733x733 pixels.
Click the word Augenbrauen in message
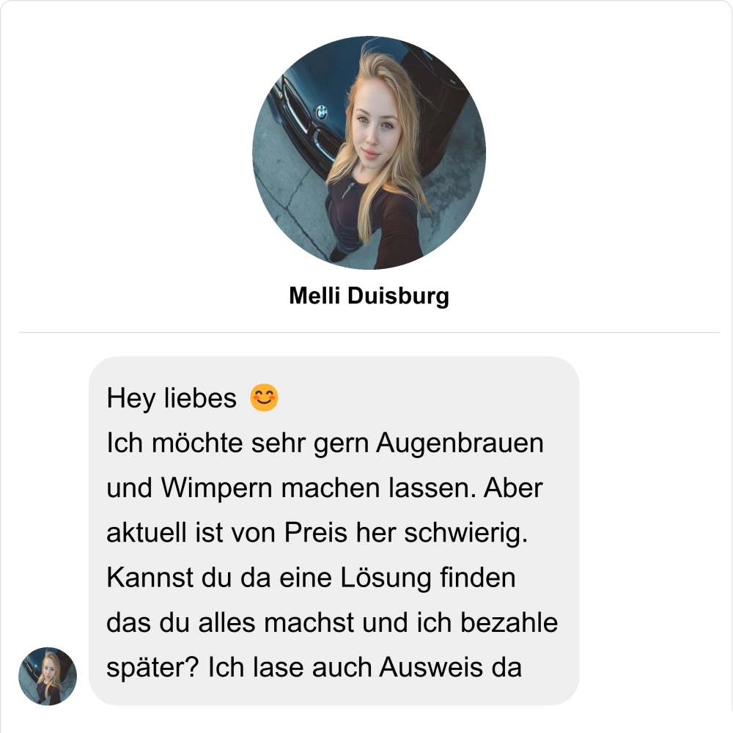click(460, 443)
